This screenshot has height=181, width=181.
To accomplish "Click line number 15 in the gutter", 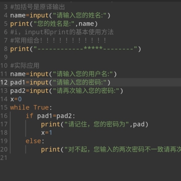I will coord(4,107).
